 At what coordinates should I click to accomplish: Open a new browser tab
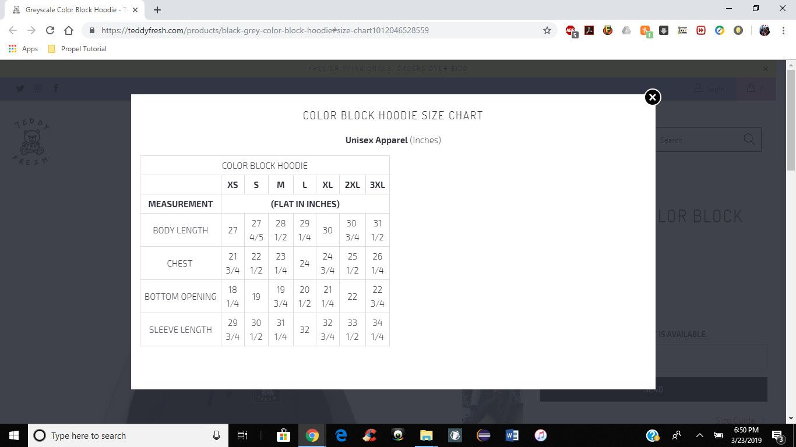point(157,10)
